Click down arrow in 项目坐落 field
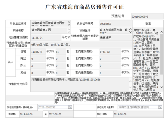Viewport: 165px width, 120px height. (130, 32)
